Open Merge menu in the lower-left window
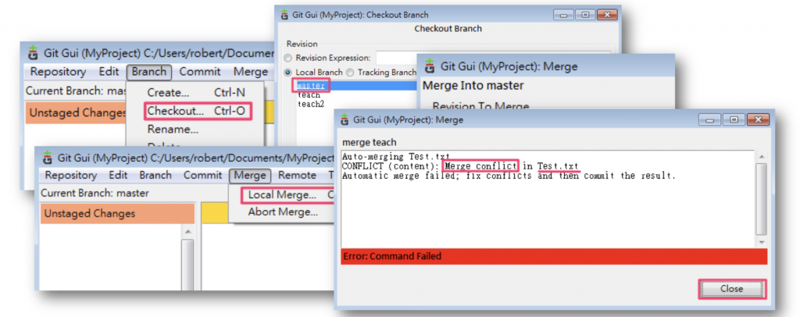Viewport: 800px width, 317px height. (250, 176)
